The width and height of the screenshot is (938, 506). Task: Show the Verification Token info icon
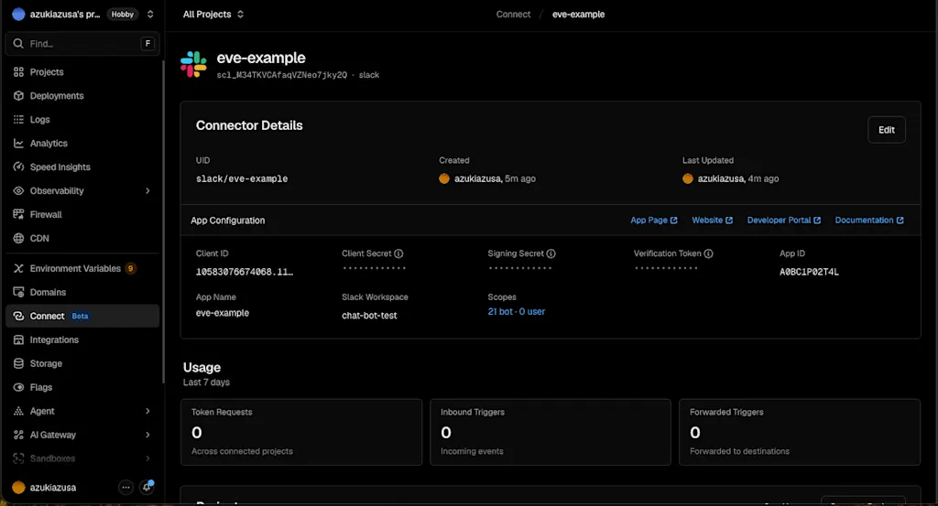pos(708,253)
